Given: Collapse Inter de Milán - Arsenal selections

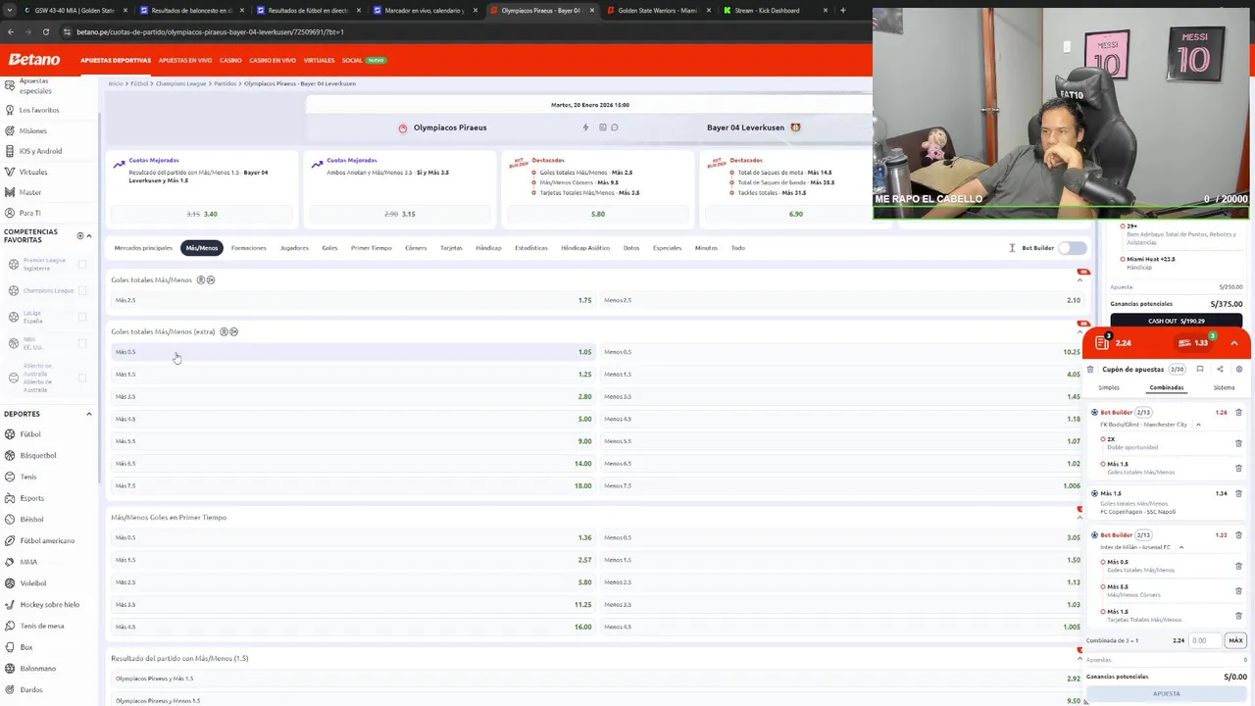Looking at the screenshot, I should 1181,547.
